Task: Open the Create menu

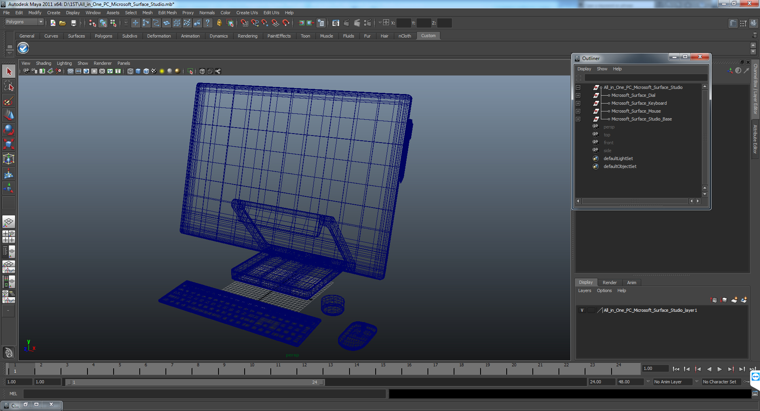Action: click(x=53, y=13)
